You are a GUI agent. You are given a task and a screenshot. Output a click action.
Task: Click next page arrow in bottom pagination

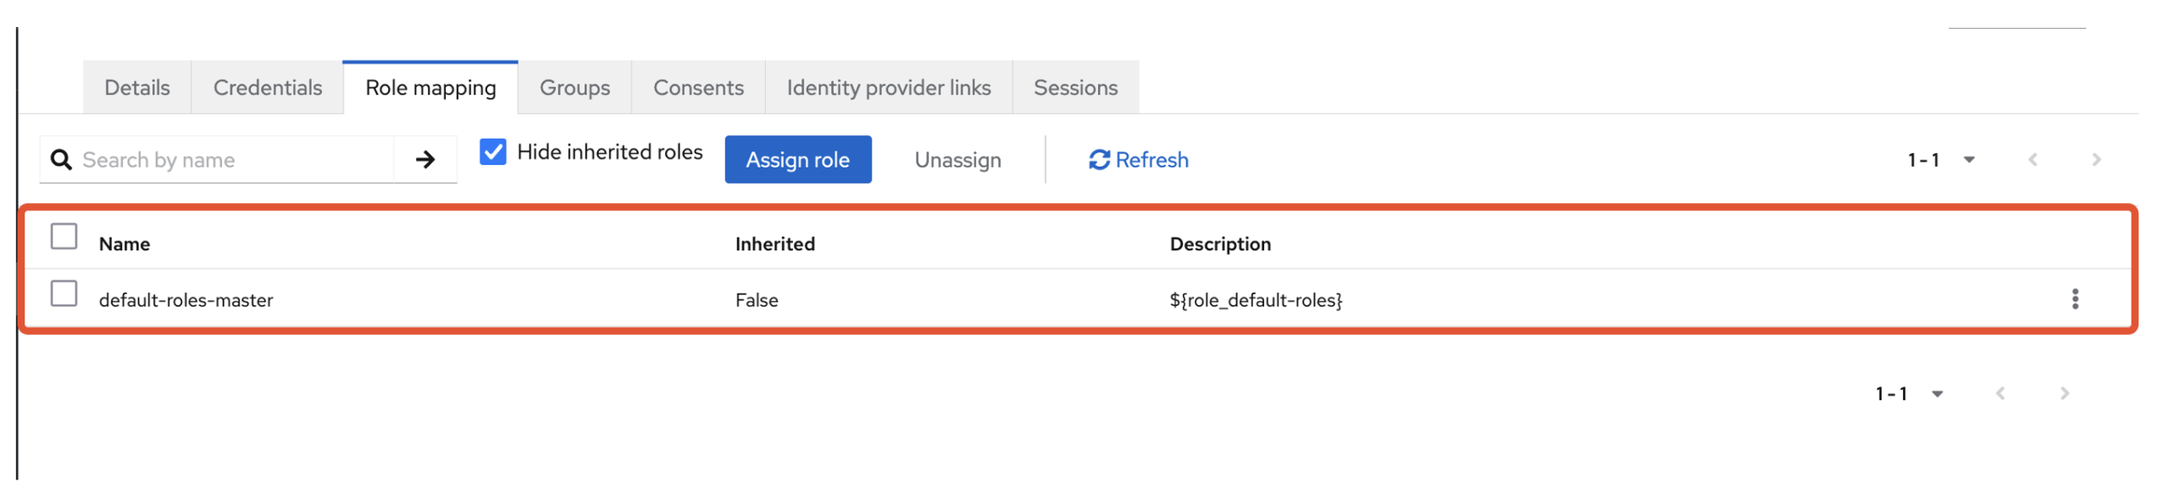pos(2064,393)
